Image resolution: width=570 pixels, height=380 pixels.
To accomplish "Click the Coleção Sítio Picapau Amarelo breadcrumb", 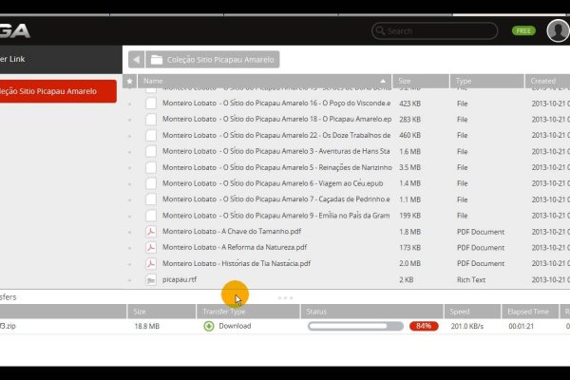I will [221, 60].
